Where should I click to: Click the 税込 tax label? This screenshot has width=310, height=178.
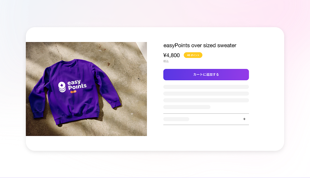point(166,61)
